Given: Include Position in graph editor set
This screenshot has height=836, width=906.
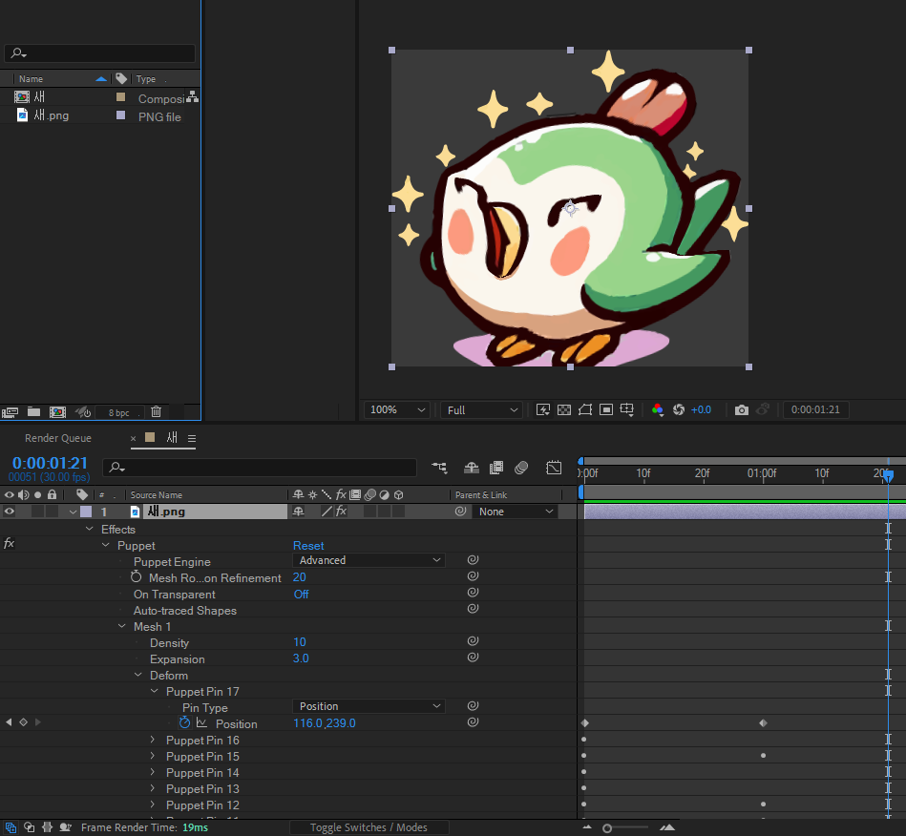Looking at the screenshot, I should tap(201, 722).
